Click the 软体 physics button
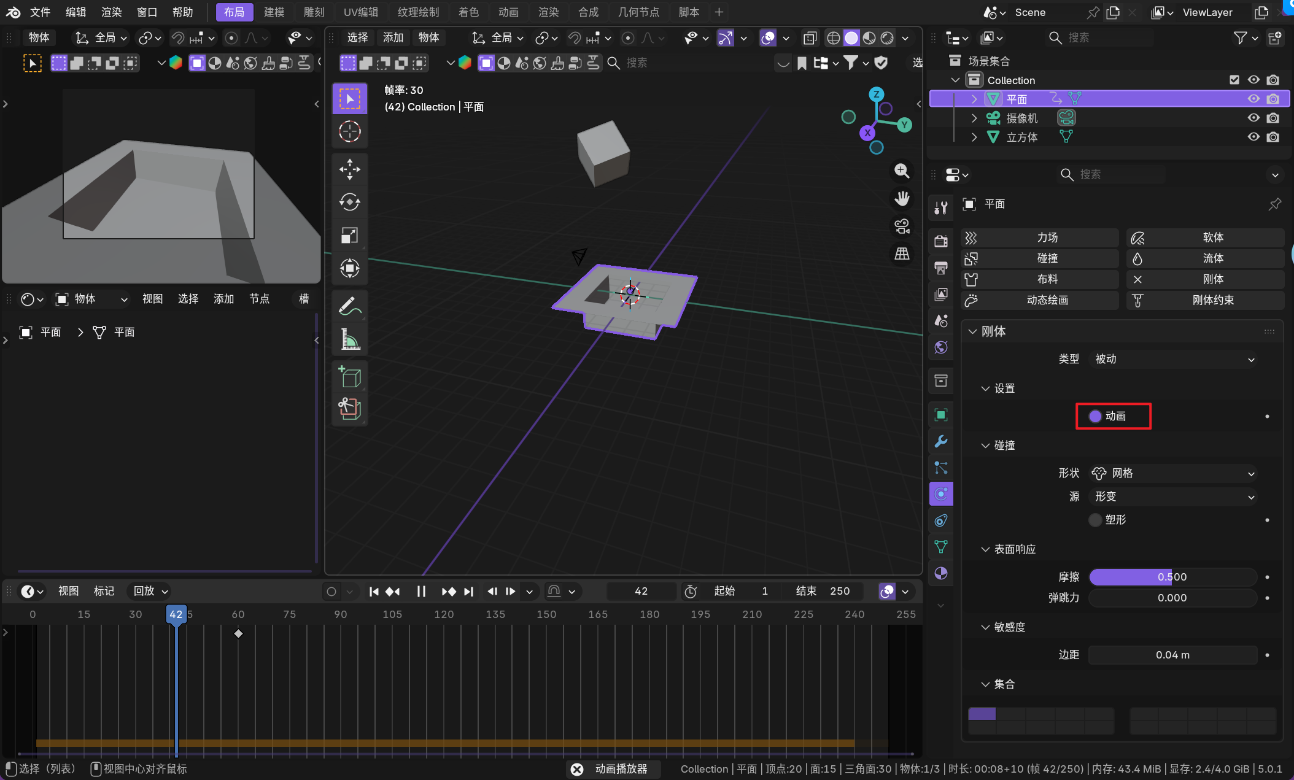This screenshot has width=1294, height=780. pos(1204,237)
